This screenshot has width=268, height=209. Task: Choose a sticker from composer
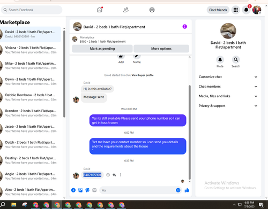(x=87, y=190)
